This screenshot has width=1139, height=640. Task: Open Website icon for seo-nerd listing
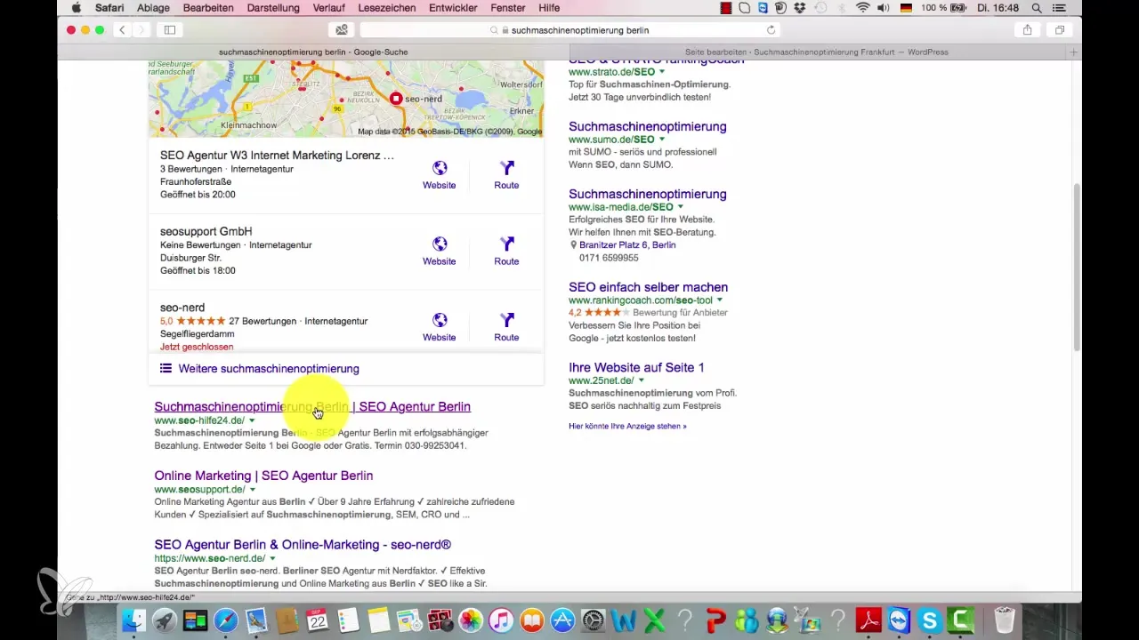(440, 320)
